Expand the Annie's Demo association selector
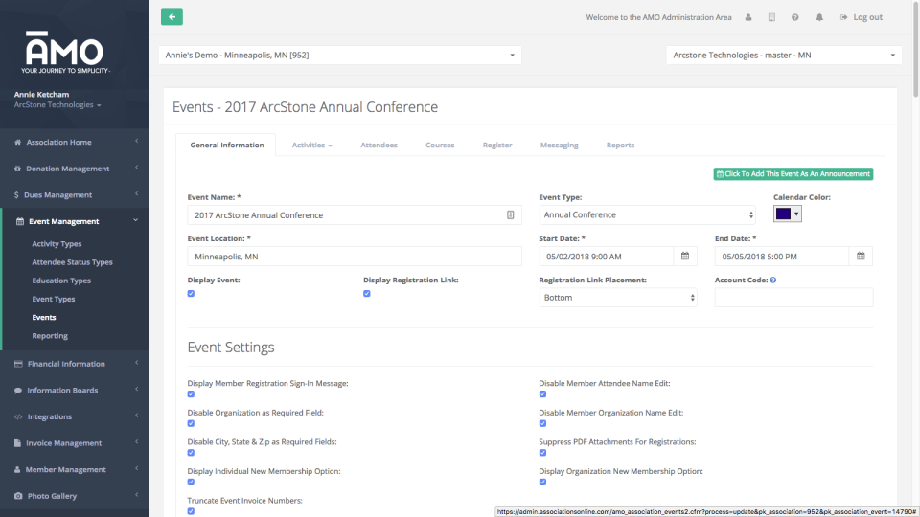 [339, 56]
